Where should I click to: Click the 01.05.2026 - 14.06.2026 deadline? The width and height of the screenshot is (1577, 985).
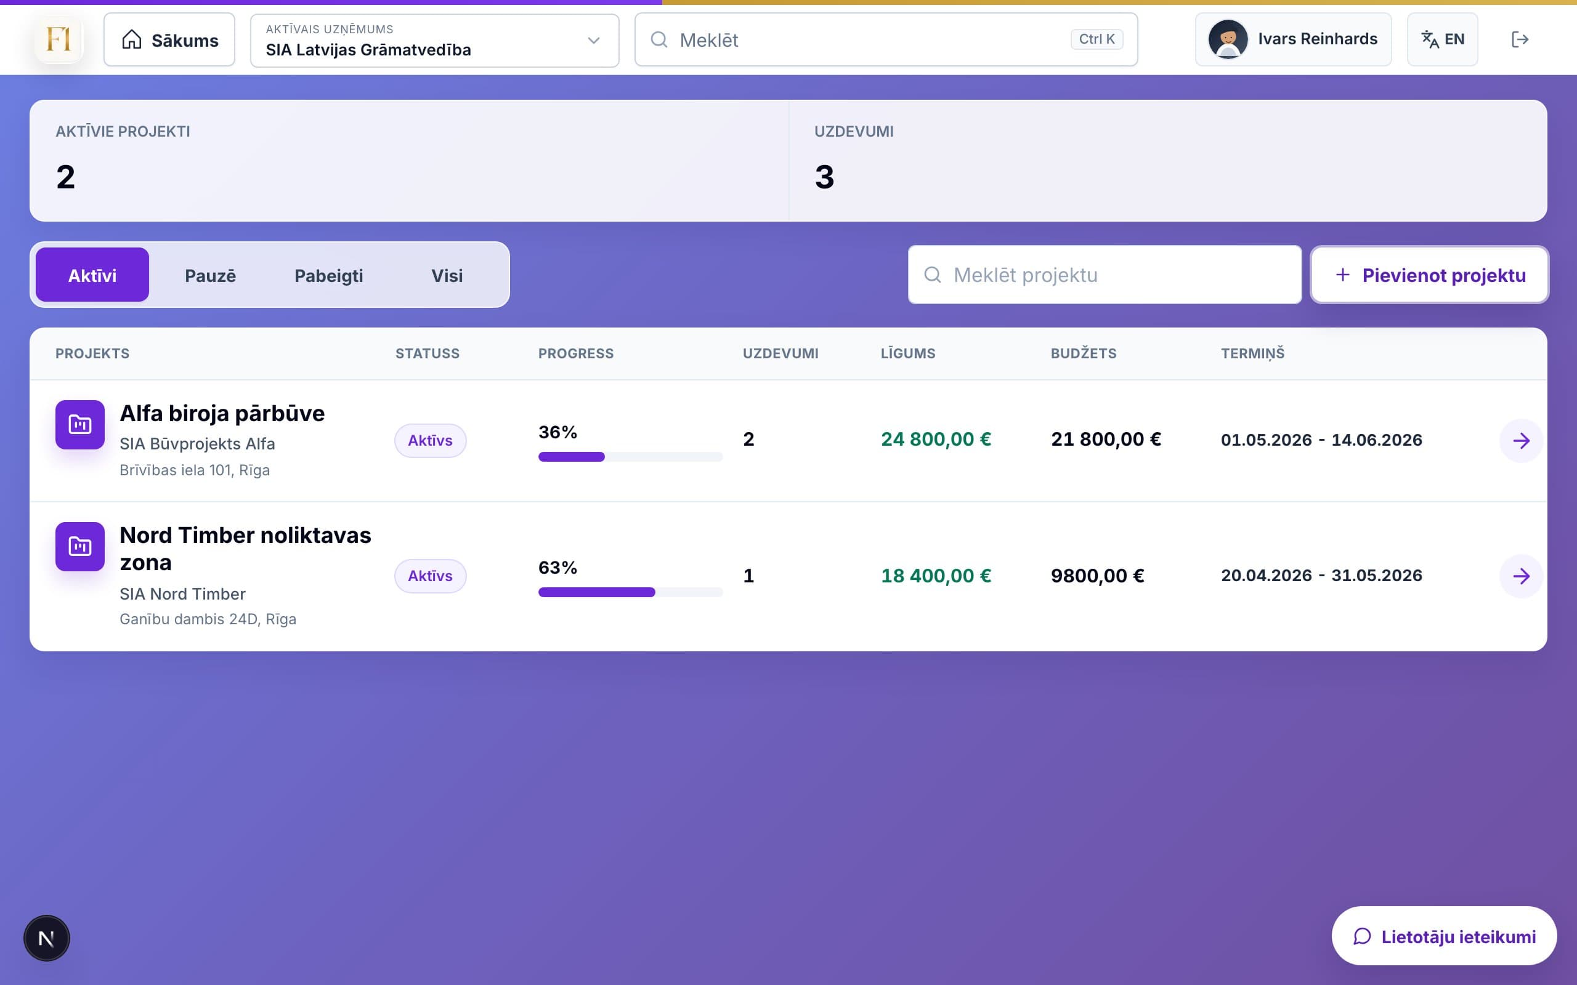coord(1321,440)
